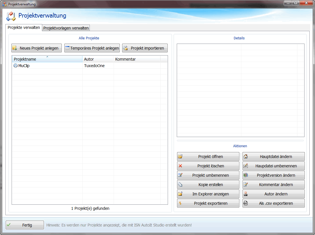Viewport: 315px width, 235px height.
Task: Click the Neues Projekt anlegen icon button
Action: [x=37, y=48]
